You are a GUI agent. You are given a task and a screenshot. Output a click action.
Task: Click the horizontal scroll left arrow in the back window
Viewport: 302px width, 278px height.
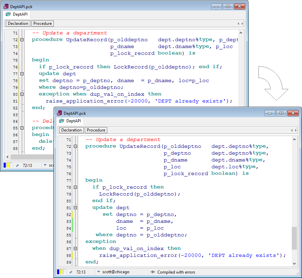pos(7,157)
